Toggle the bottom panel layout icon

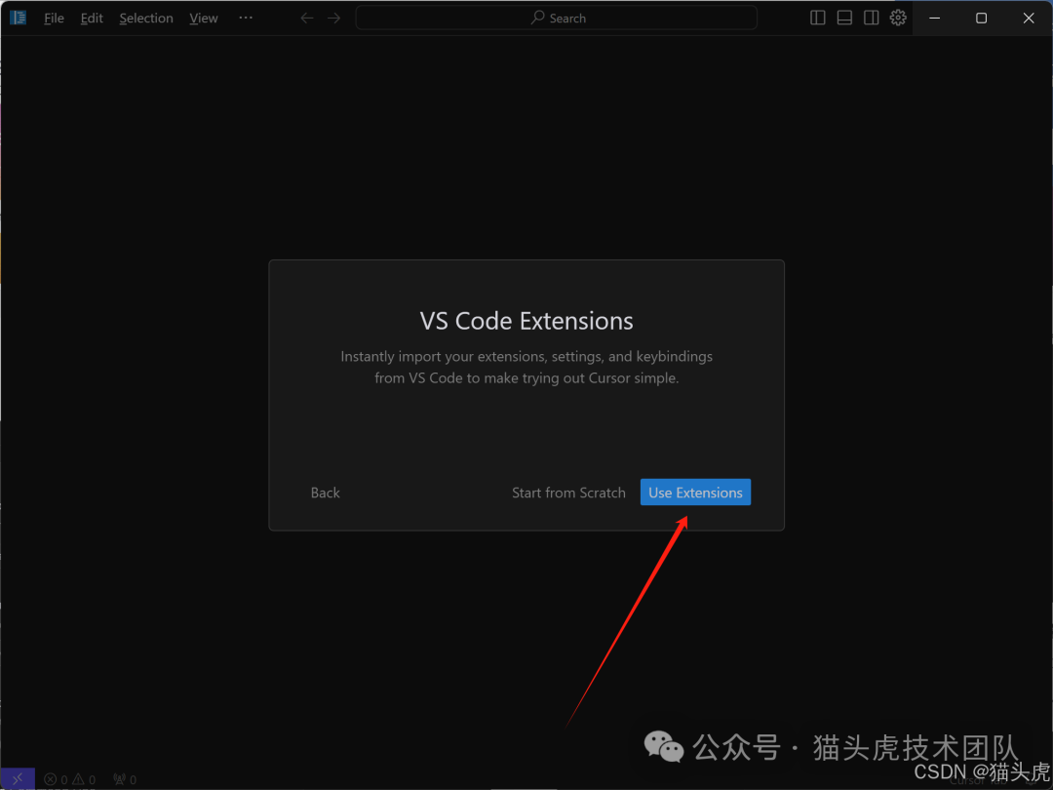[x=844, y=19]
